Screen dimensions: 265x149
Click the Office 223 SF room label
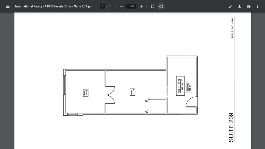pyautogui.click(x=132, y=92)
